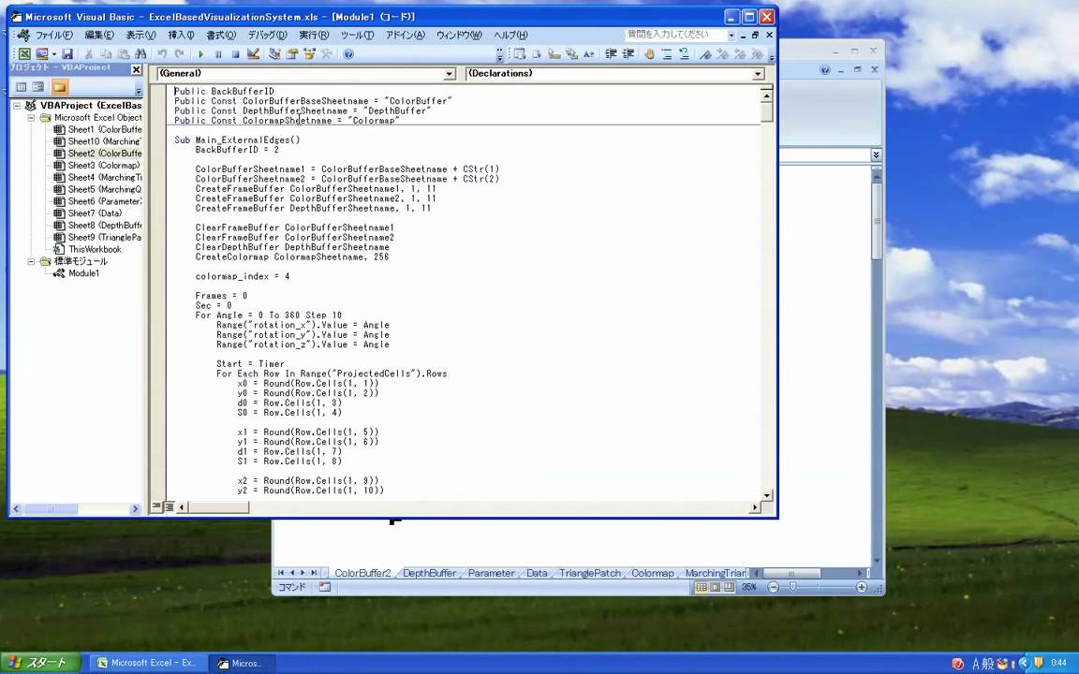Viewport: 1079px width, 674px height.
Task: Open the (General) object dropdown
Action: [x=450, y=74]
